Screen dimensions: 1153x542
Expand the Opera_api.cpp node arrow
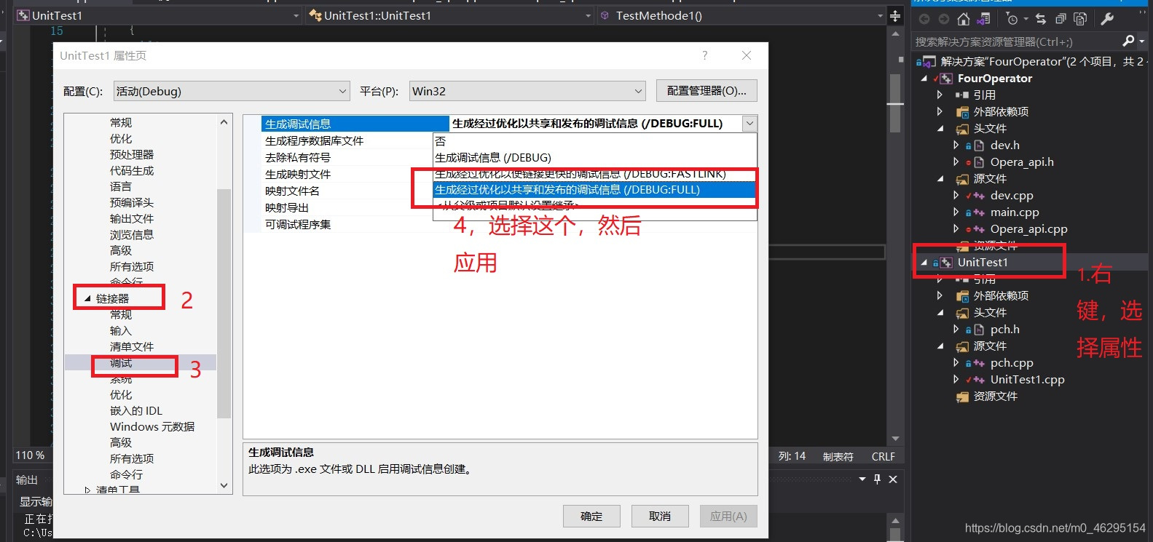[x=956, y=229]
